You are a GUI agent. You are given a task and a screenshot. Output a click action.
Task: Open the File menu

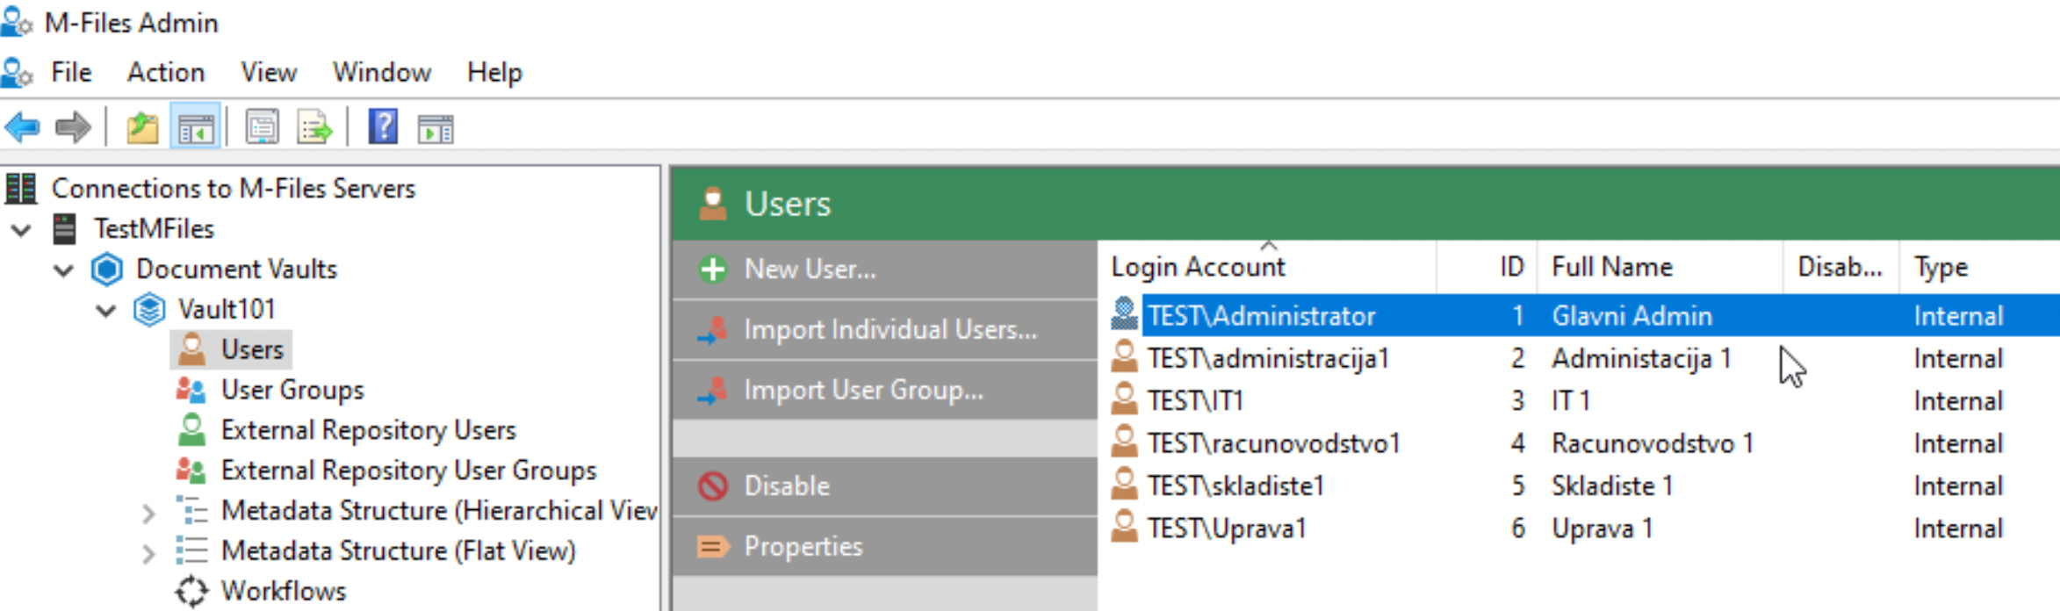click(x=71, y=72)
